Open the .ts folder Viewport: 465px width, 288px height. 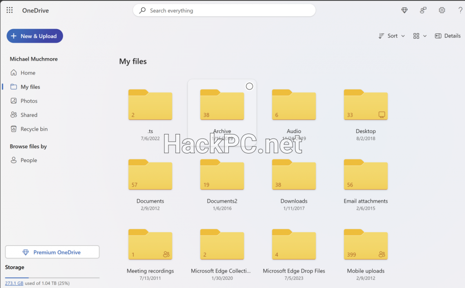click(150, 104)
